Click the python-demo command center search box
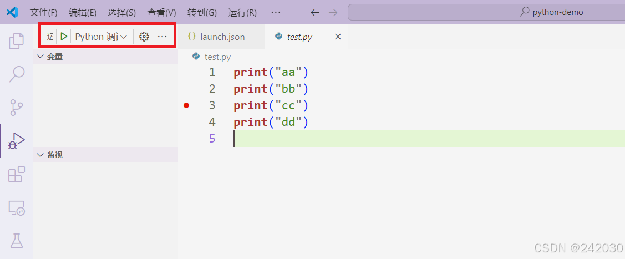625x259 pixels. pos(486,12)
